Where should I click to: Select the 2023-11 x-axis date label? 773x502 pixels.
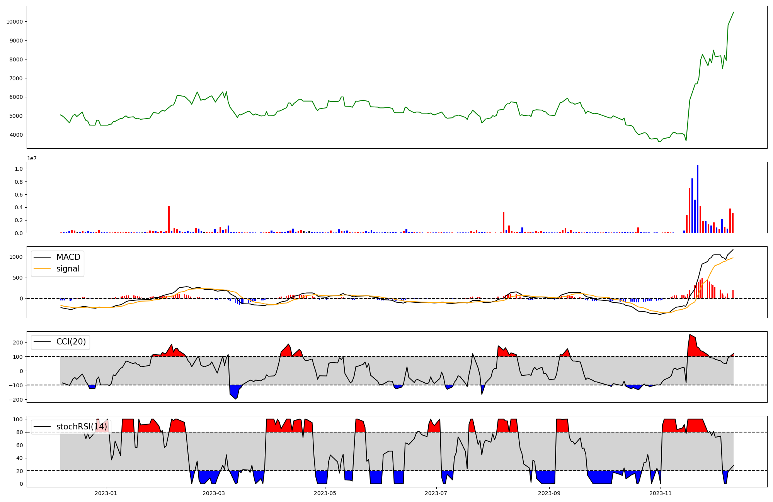(661, 493)
